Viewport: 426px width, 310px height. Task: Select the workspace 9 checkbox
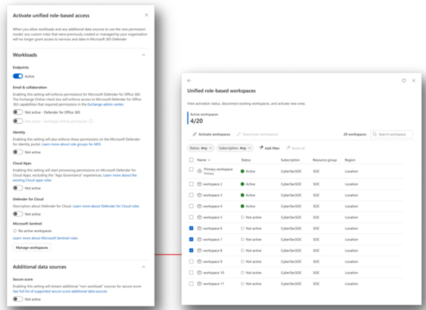[191, 262]
